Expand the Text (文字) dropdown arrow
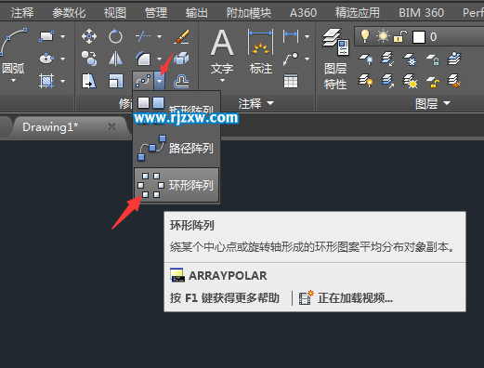This screenshot has width=484, height=368. [x=222, y=81]
